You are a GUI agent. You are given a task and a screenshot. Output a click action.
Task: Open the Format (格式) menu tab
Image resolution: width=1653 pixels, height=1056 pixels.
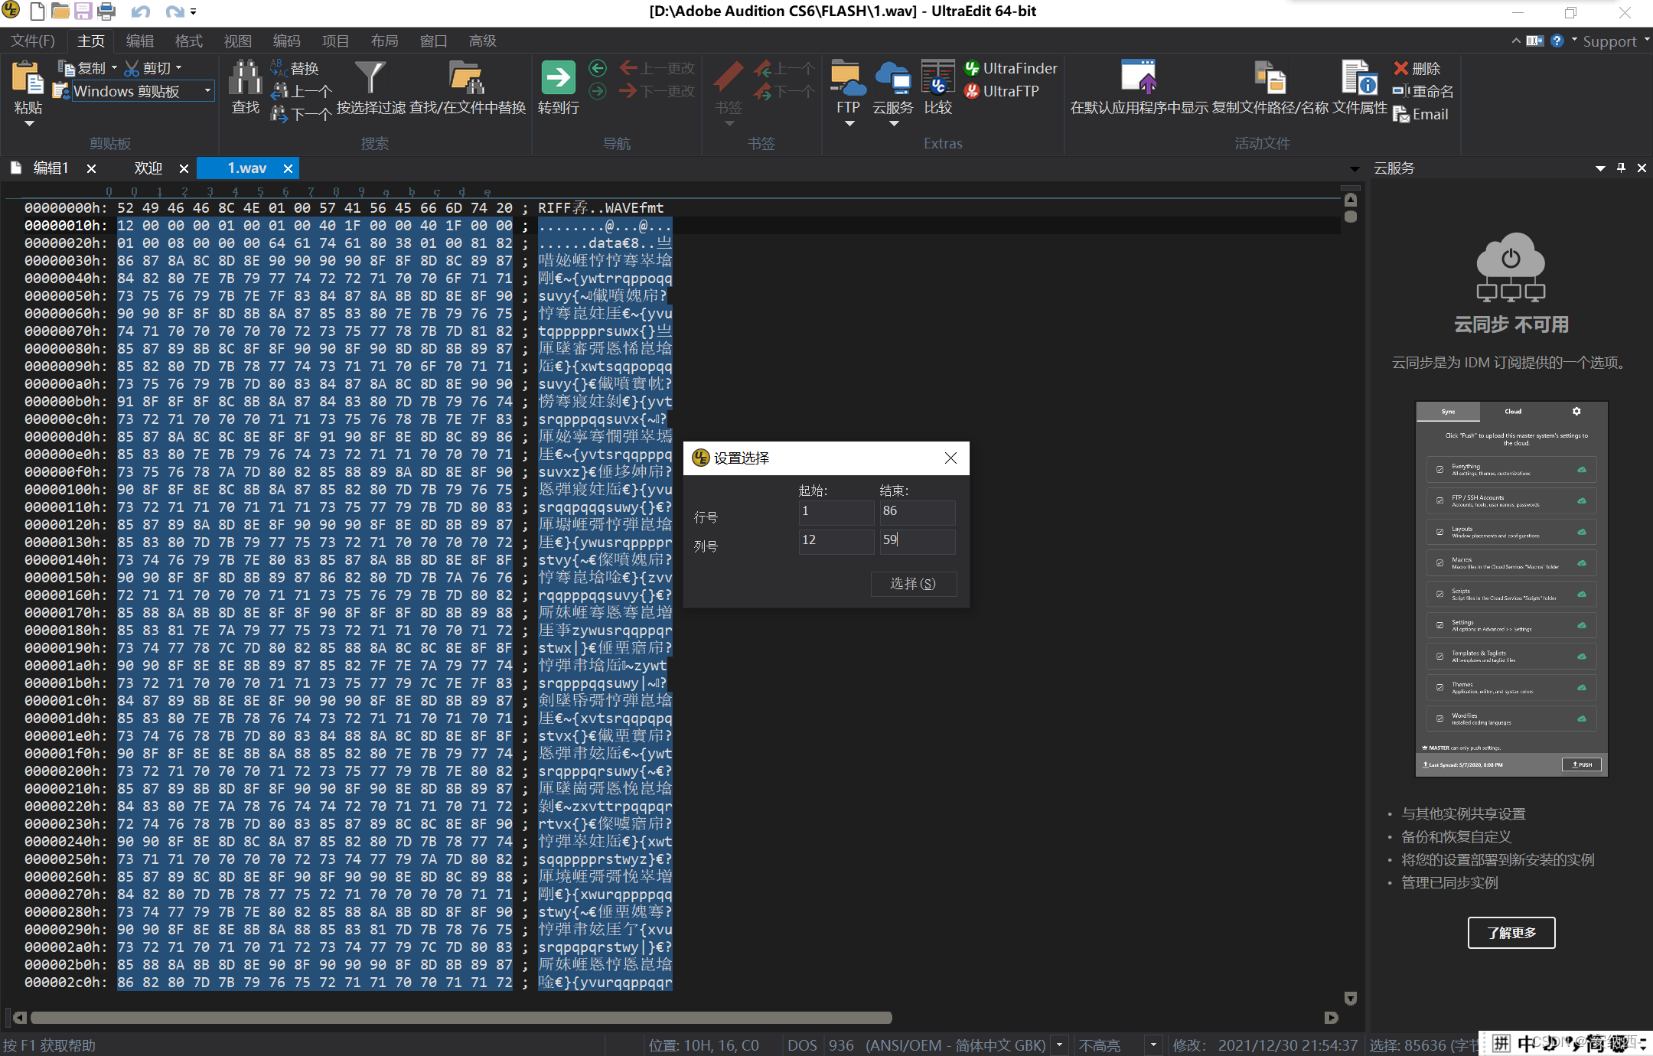(x=188, y=41)
